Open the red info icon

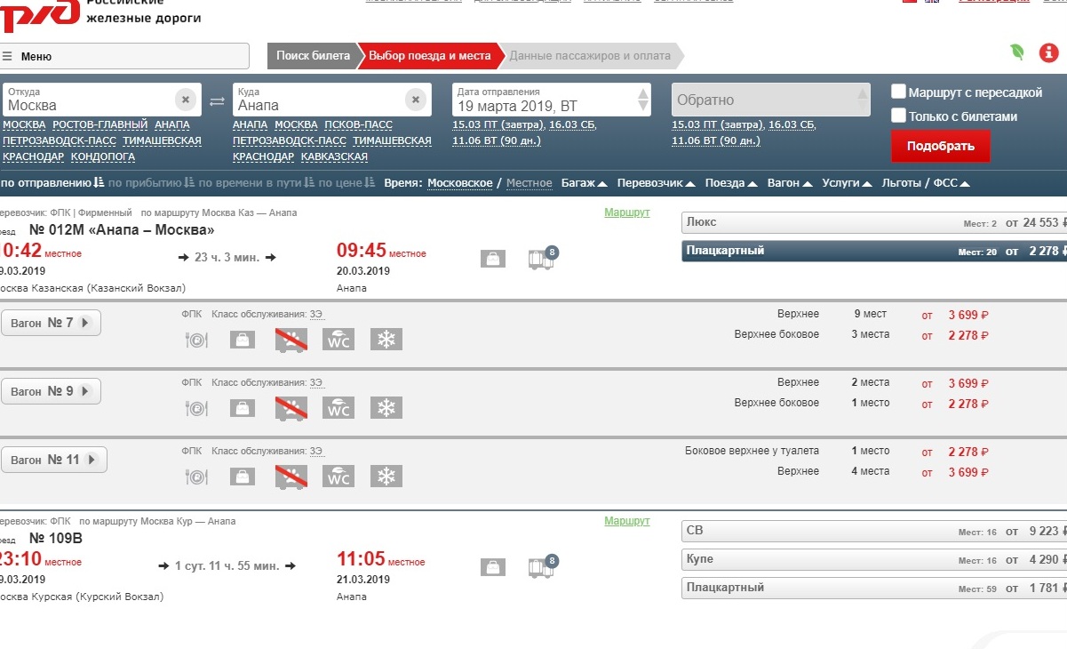coord(1048,52)
